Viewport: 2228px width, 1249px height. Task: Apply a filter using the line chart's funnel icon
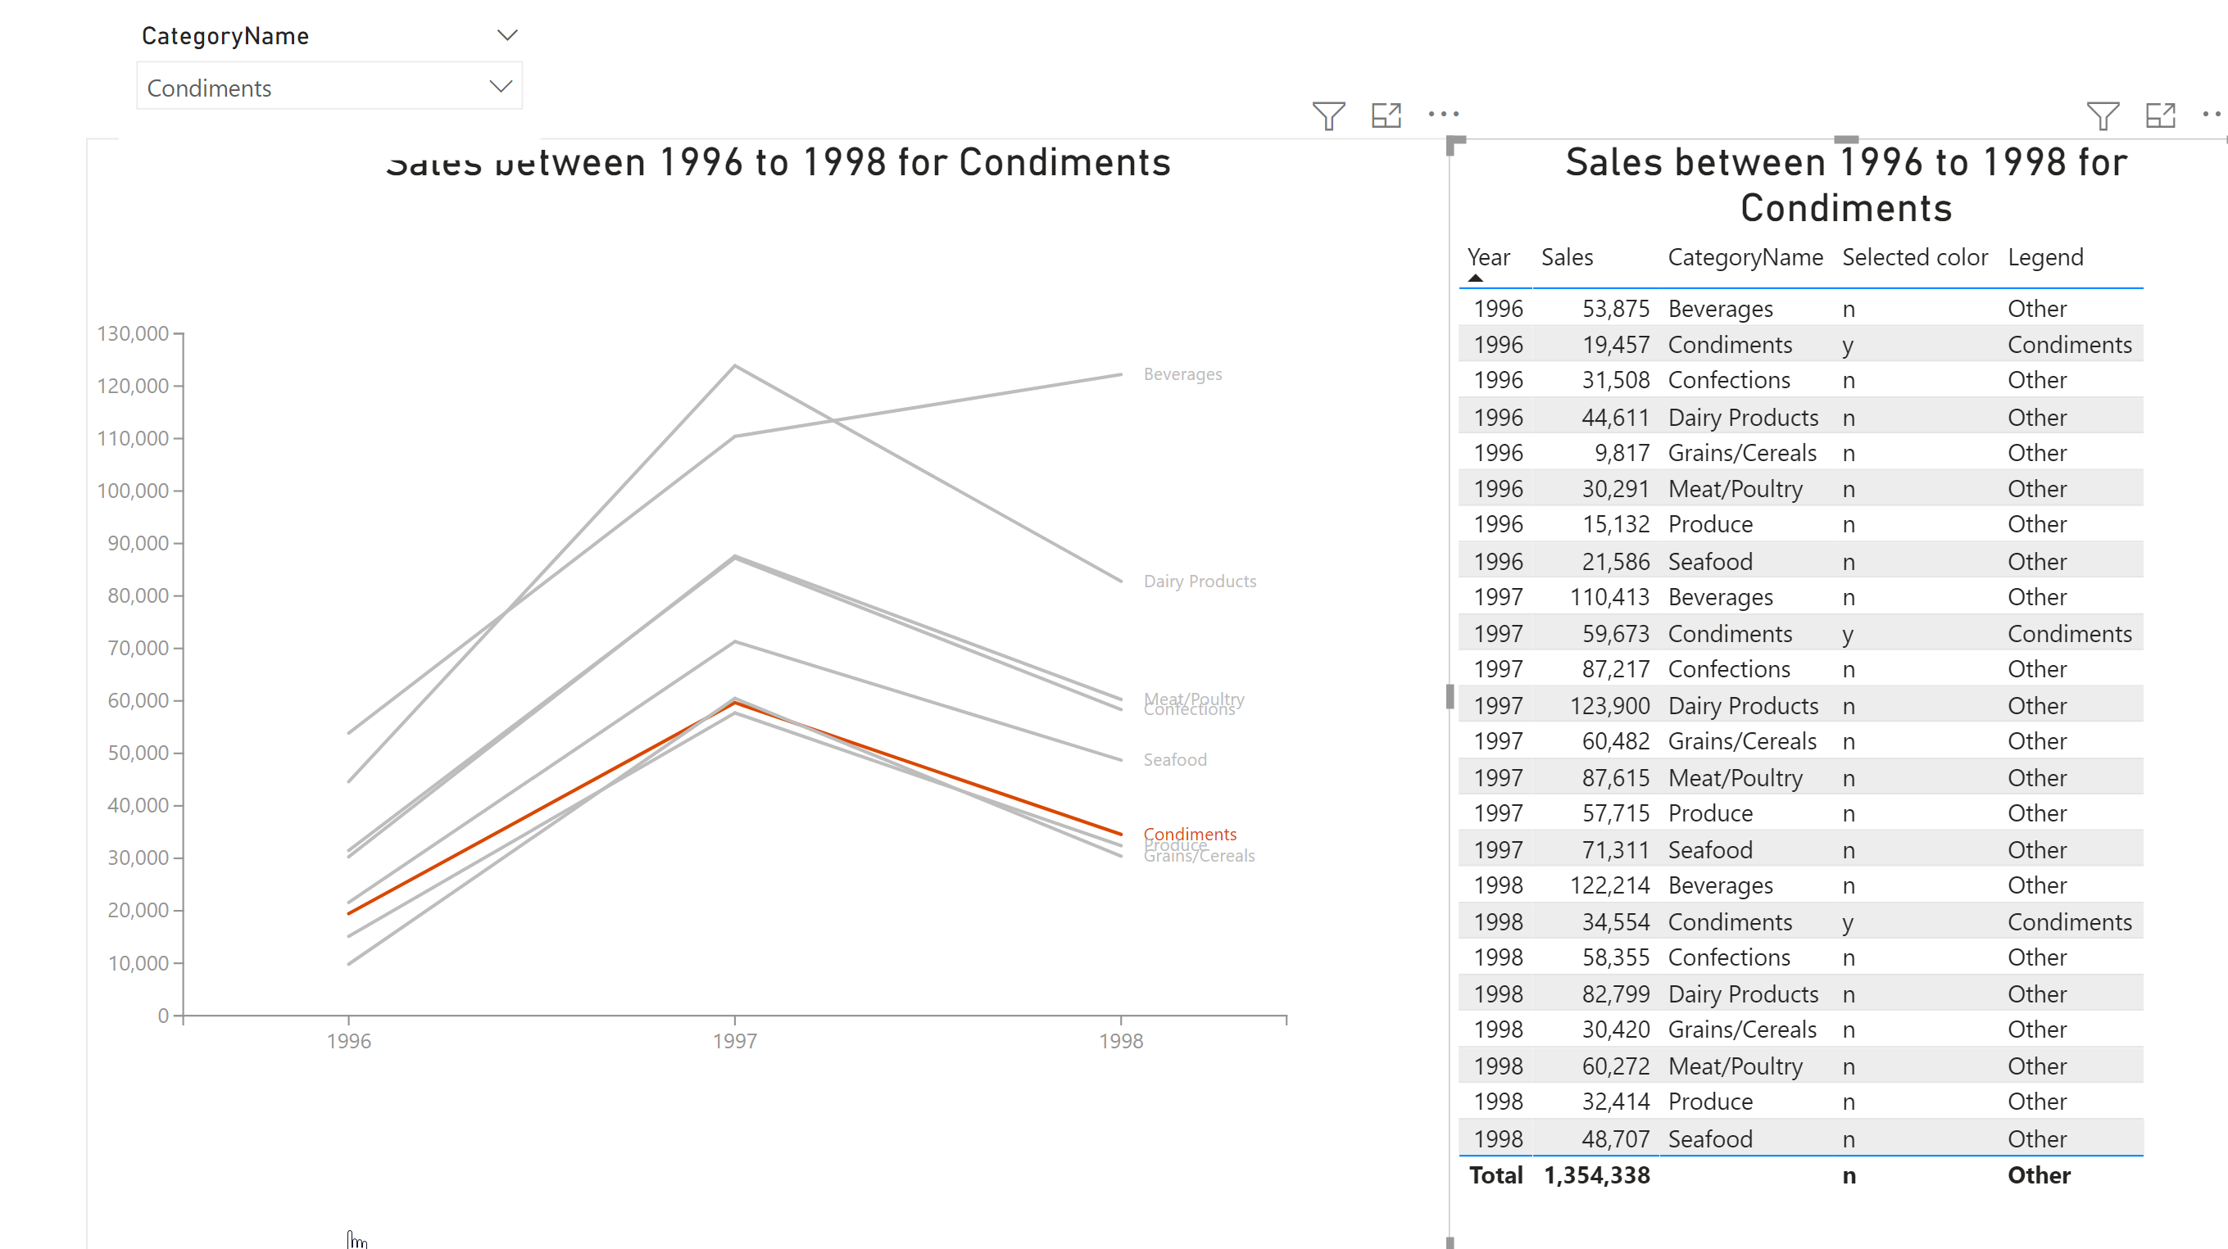click(1329, 114)
